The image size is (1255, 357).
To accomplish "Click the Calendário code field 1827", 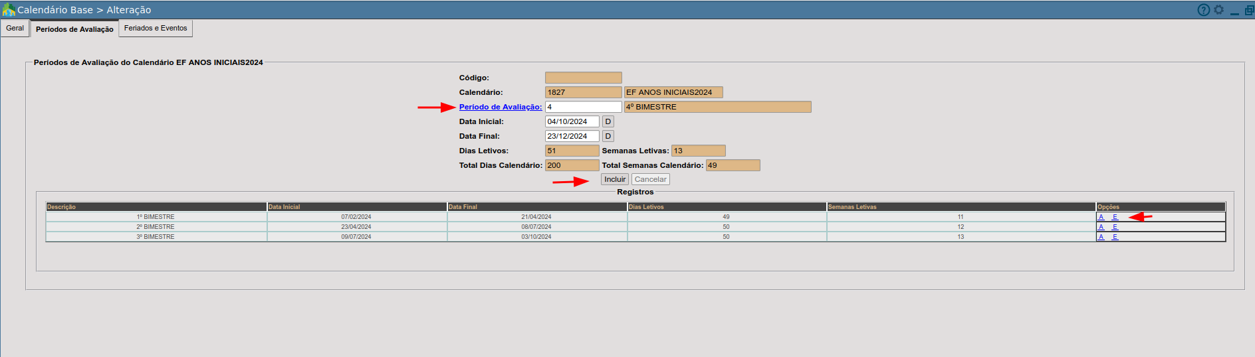I will point(584,92).
